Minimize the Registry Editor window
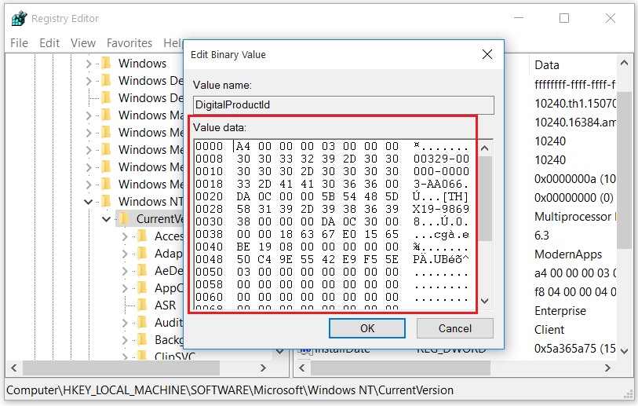This screenshot has width=638, height=406. (x=519, y=18)
